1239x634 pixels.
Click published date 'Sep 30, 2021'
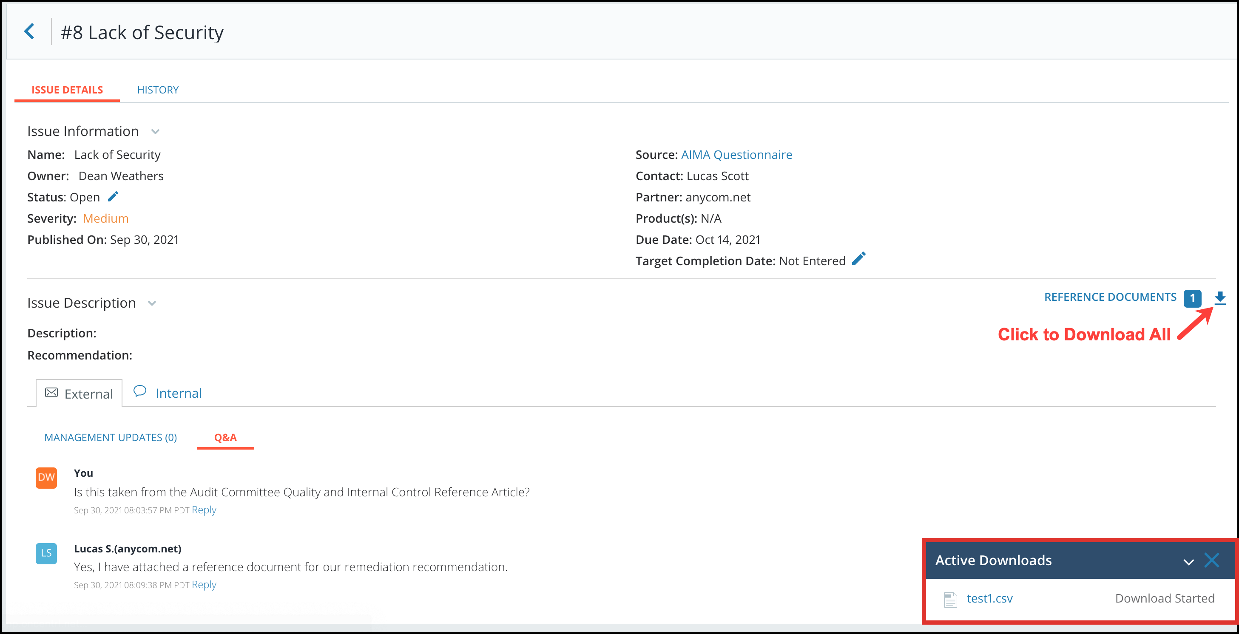tap(144, 239)
